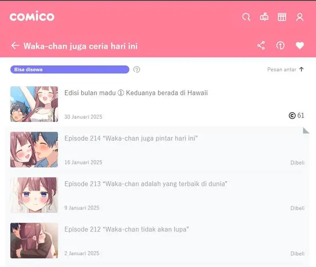Click the share icon
Screen dimensions: 316x267
(x=261, y=46)
